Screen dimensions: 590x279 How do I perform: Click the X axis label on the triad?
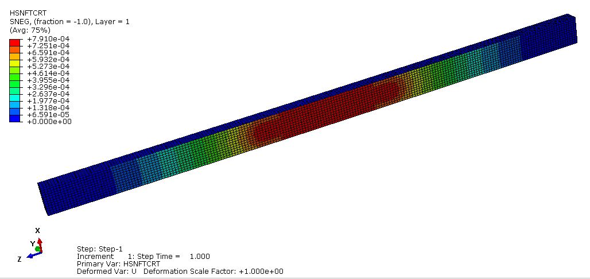pyautogui.click(x=38, y=230)
